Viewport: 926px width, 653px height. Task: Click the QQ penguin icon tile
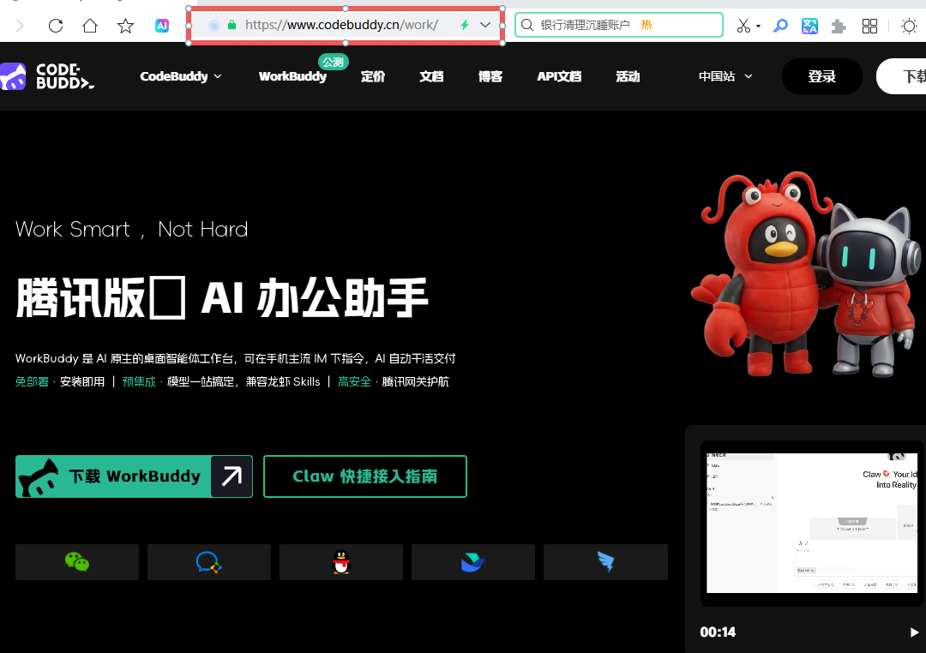[340, 562]
